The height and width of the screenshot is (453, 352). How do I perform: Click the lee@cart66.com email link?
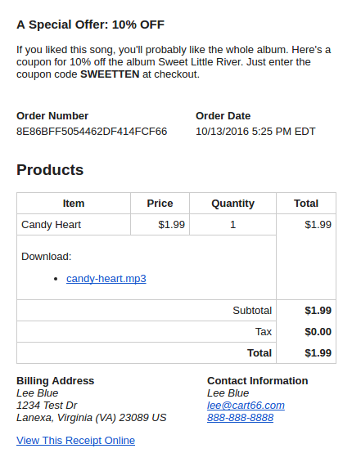246,406
